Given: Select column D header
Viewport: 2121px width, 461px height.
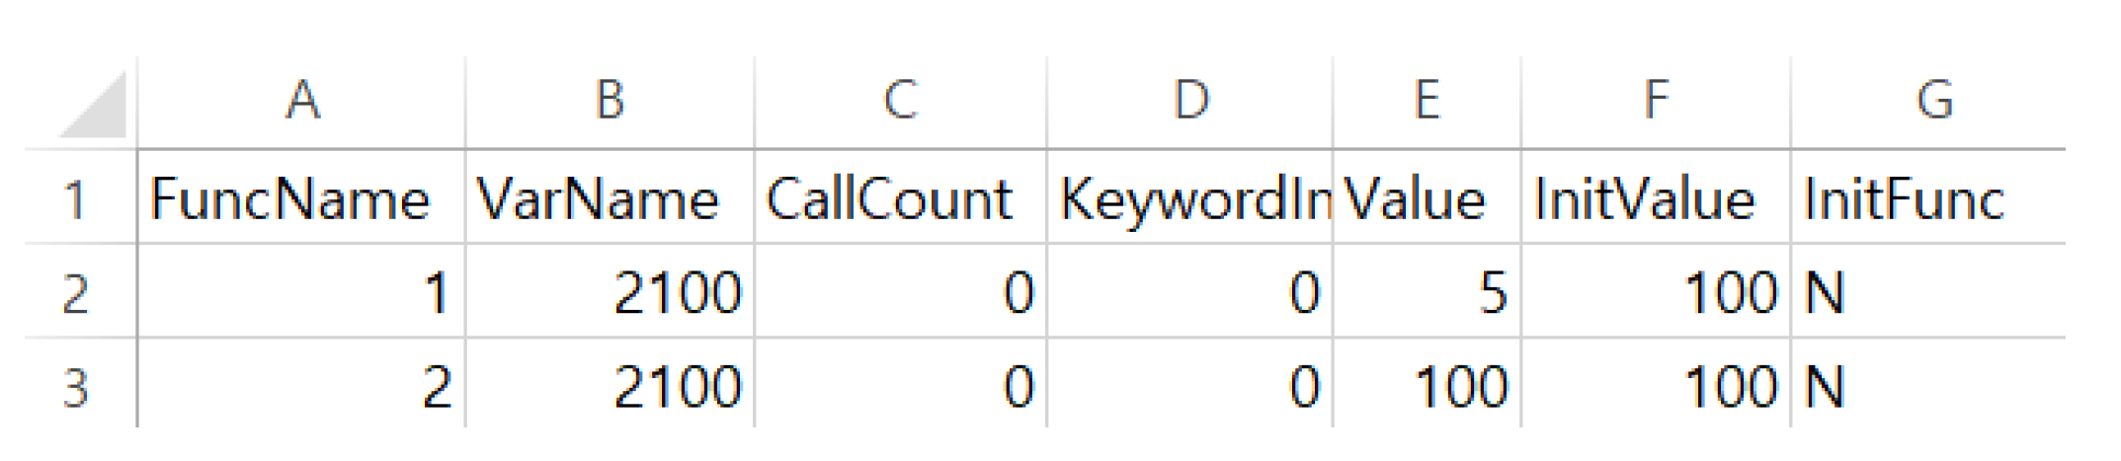Looking at the screenshot, I should point(1189,101).
